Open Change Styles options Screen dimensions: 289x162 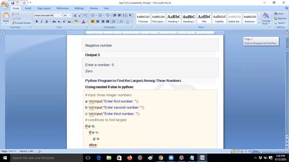pyautogui.click(x=266, y=18)
